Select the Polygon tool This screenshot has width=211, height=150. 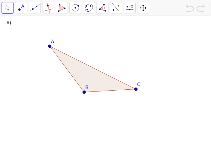[62, 8]
